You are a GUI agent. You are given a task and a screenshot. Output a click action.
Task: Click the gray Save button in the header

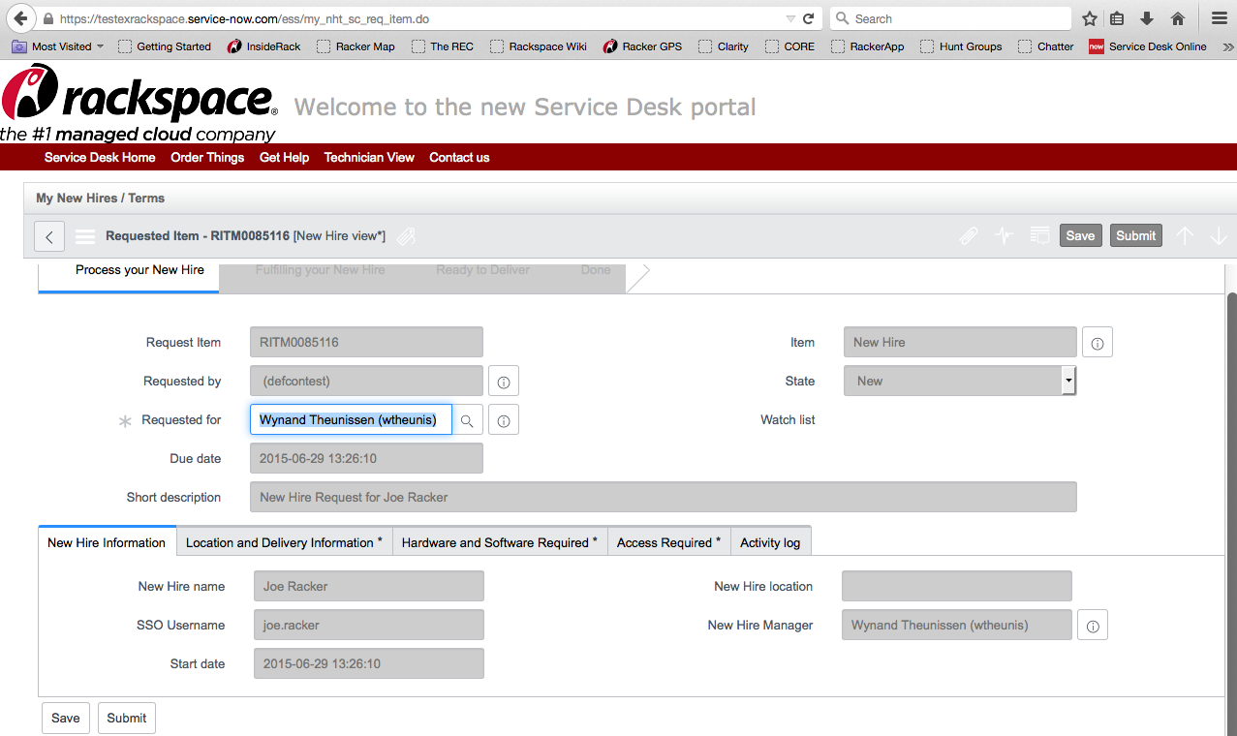click(1080, 235)
